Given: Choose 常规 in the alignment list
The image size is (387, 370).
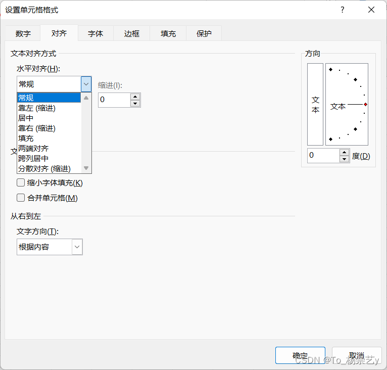Looking at the screenshot, I should tap(49, 98).
